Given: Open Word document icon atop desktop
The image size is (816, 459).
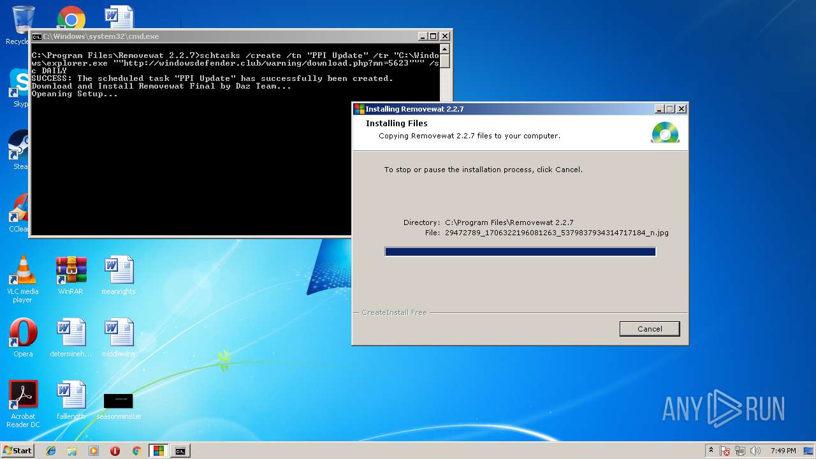Looking at the screenshot, I should click(119, 18).
